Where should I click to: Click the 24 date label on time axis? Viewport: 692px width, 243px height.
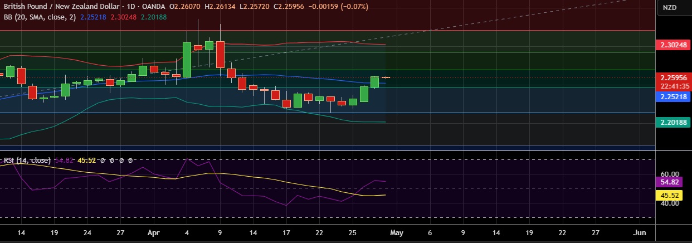87,232
